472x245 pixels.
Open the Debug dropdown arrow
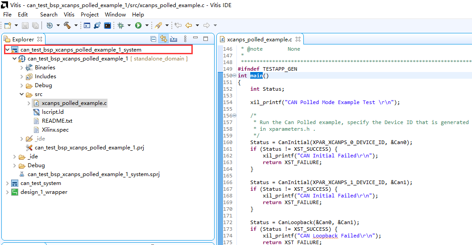[129, 25]
